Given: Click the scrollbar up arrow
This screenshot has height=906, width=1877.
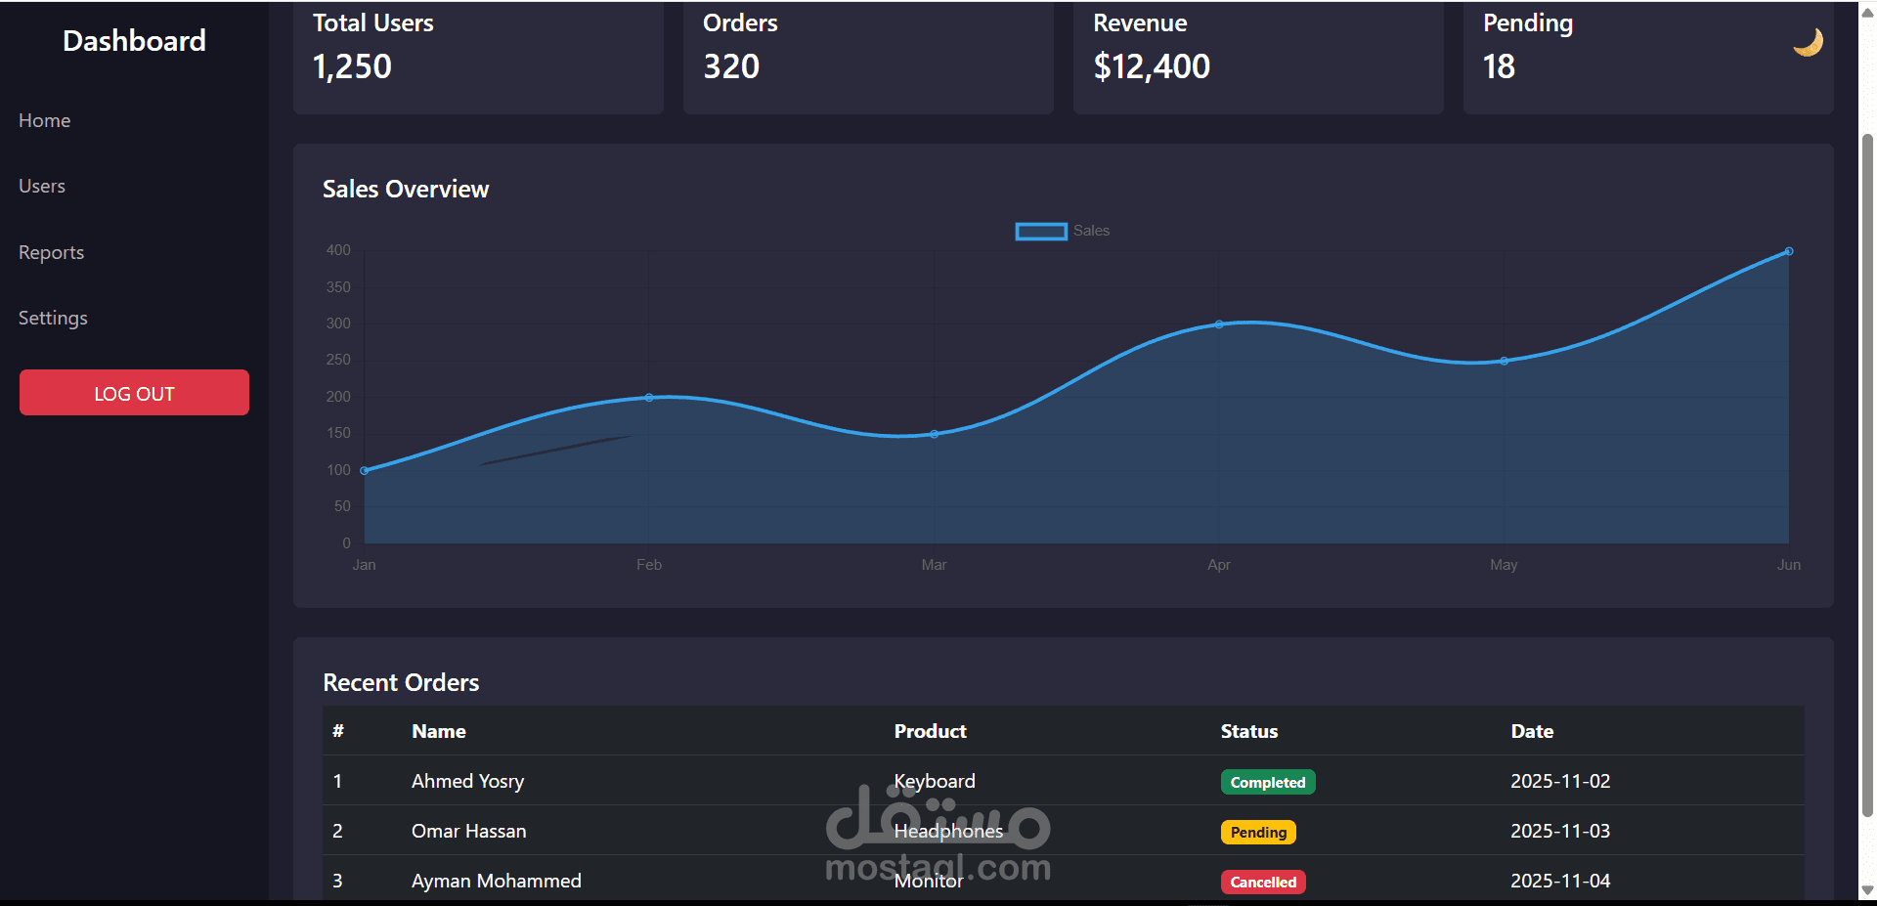Looking at the screenshot, I should pos(1867,11).
